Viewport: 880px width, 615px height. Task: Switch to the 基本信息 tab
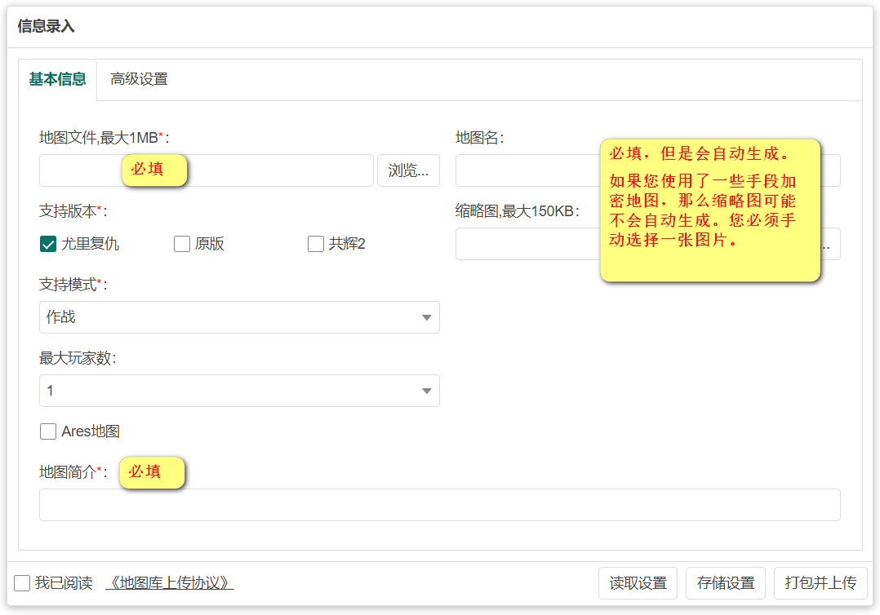coord(57,79)
